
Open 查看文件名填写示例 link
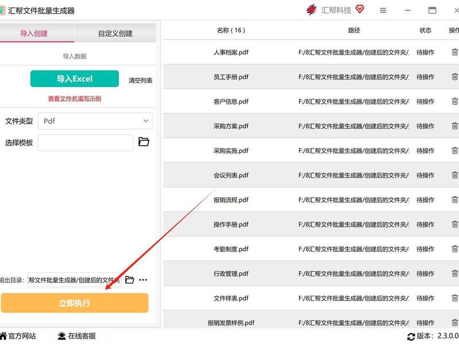pyautogui.click(x=75, y=99)
